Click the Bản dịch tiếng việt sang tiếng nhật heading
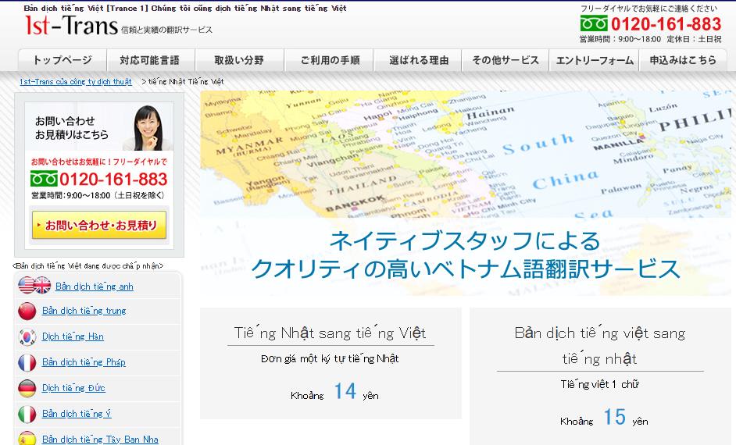 point(600,346)
